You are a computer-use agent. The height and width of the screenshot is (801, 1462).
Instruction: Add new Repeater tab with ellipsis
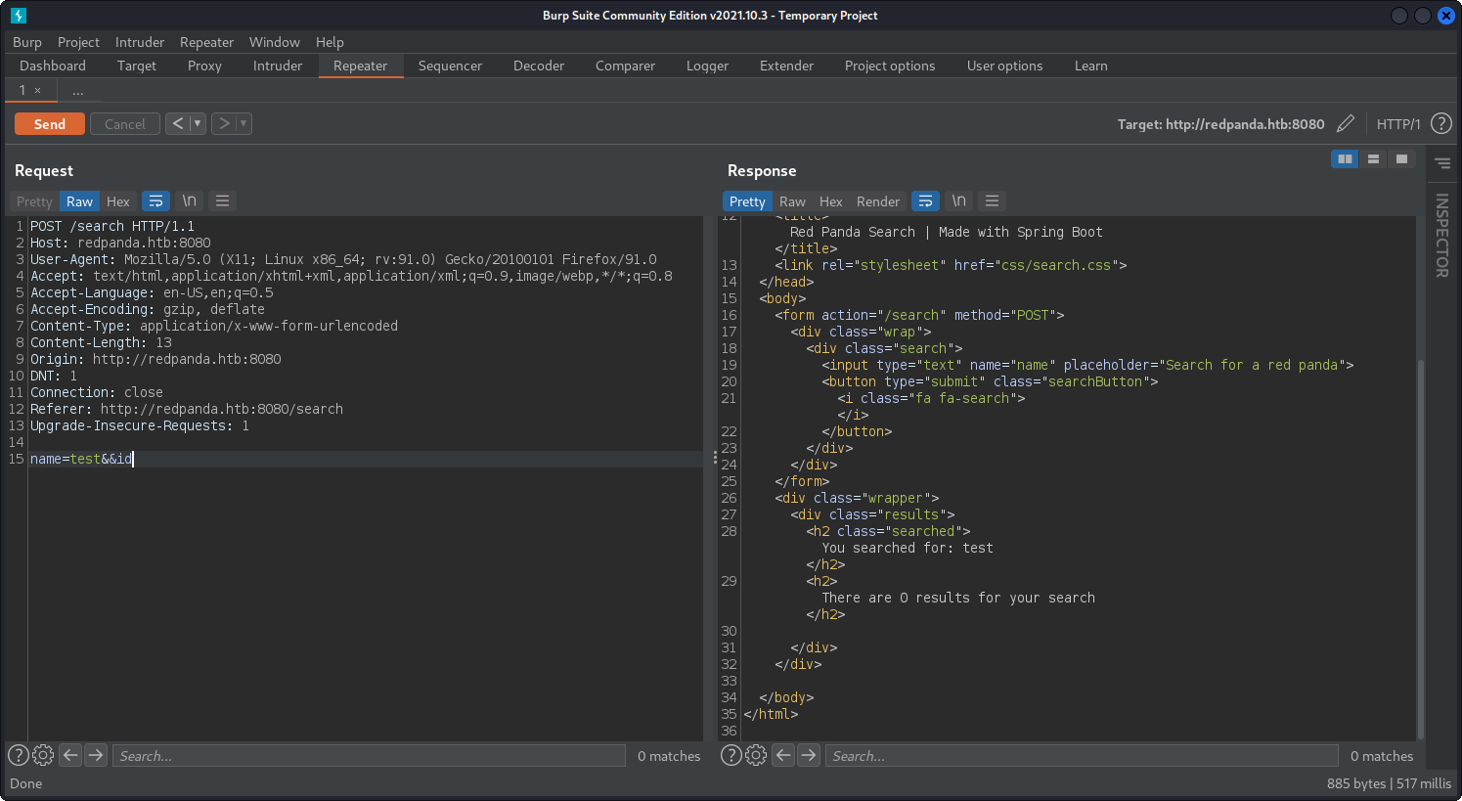point(77,90)
